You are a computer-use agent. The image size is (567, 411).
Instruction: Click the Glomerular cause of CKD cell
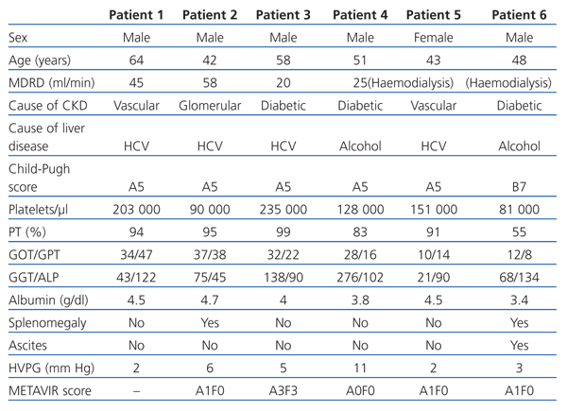point(212,111)
